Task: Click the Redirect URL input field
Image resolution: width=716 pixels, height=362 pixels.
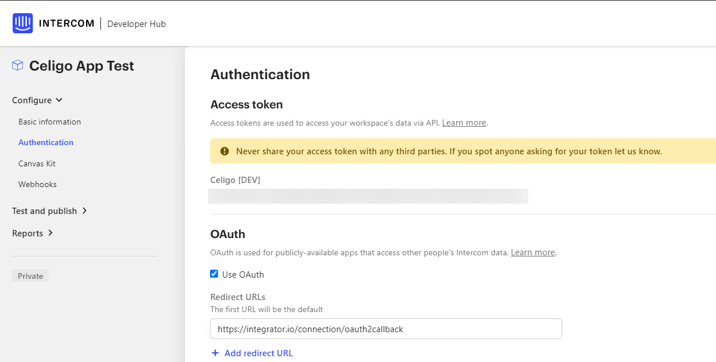Action: (386, 329)
